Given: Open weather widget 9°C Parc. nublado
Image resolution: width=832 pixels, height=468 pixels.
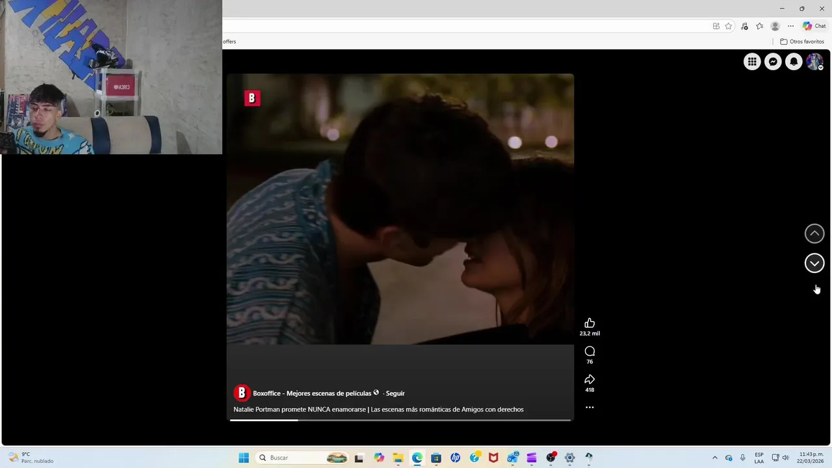Looking at the screenshot, I should pos(31,458).
